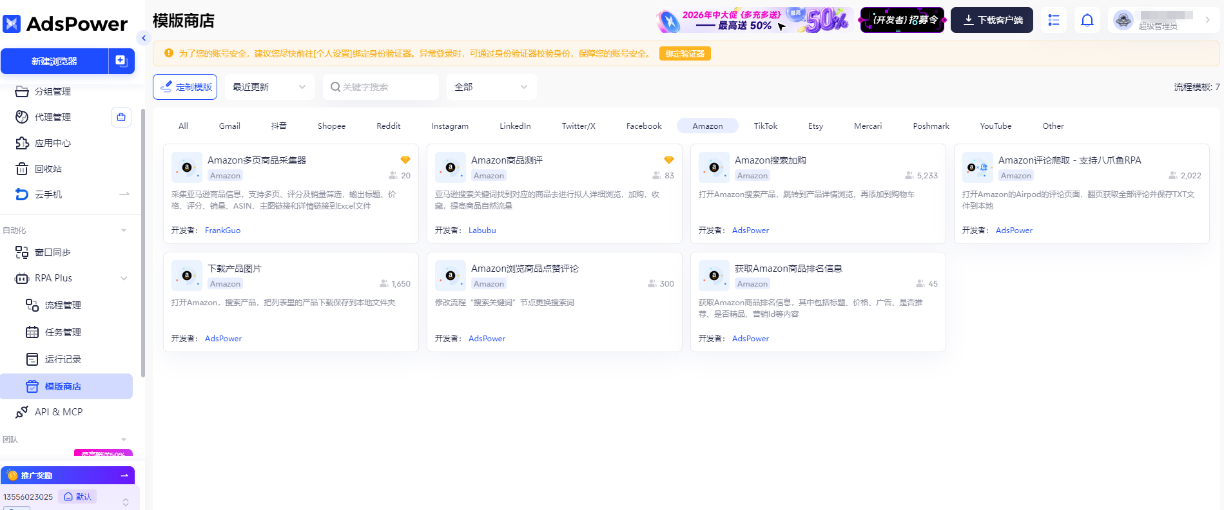Open RPA Plus robot icon
Viewport: 1224px width, 510px height.
(x=22, y=278)
